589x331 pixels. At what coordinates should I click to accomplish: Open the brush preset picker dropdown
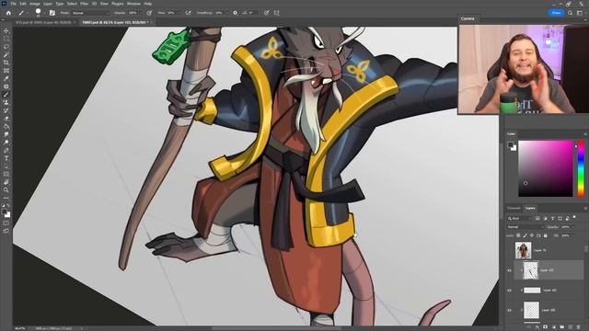(x=45, y=13)
